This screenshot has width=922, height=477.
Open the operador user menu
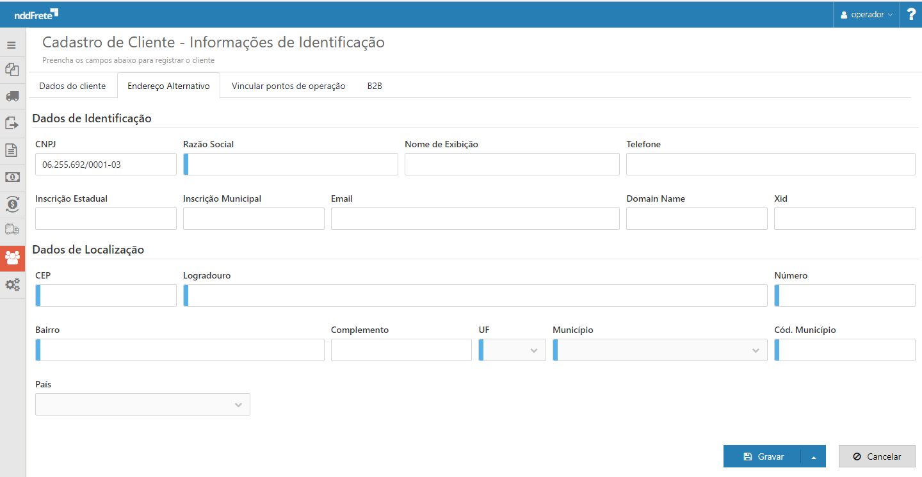coord(866,14)
